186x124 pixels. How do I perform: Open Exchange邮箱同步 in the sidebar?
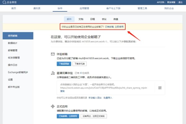18,72
